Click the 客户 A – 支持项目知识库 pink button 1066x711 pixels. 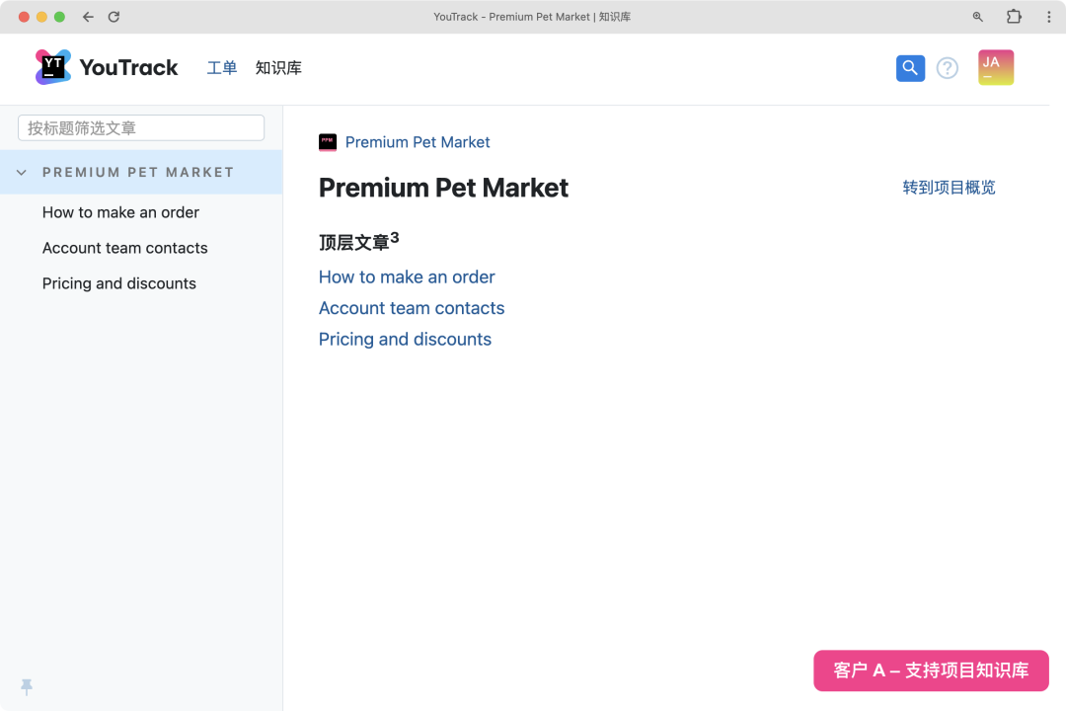coord(932,671)
